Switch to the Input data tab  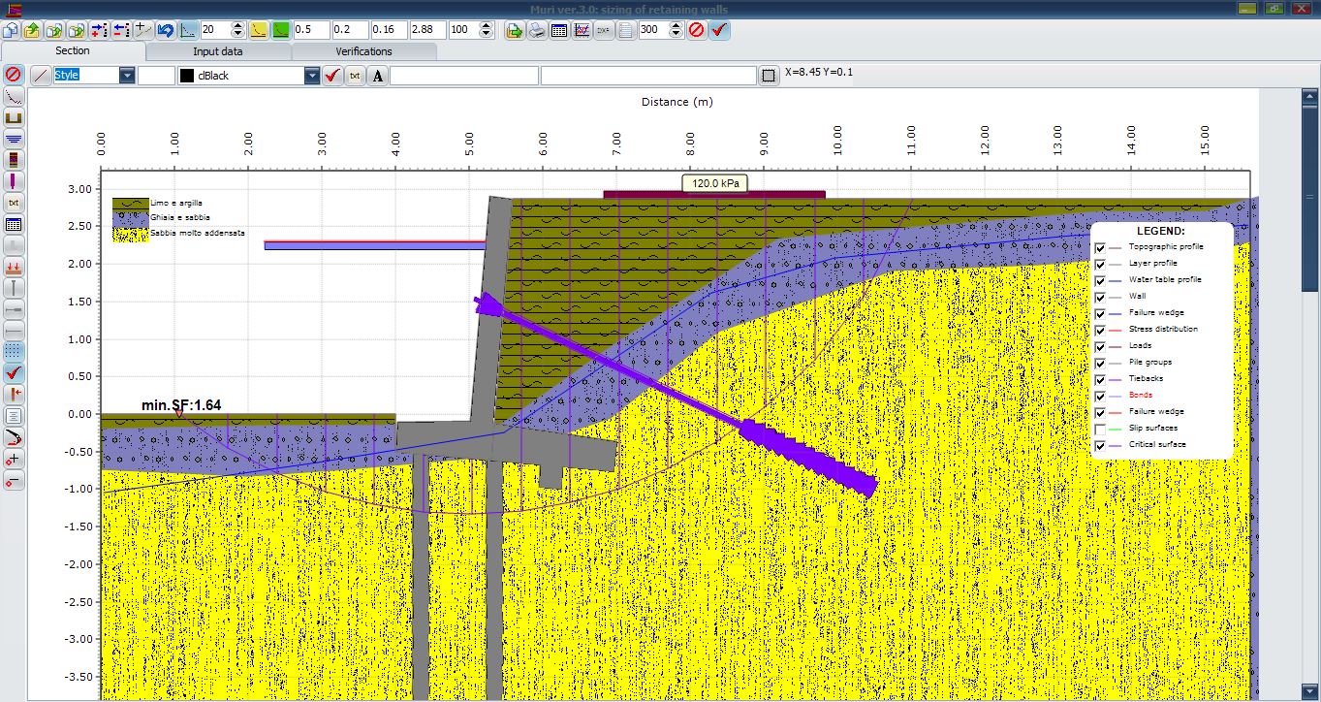tap(218, 51)
